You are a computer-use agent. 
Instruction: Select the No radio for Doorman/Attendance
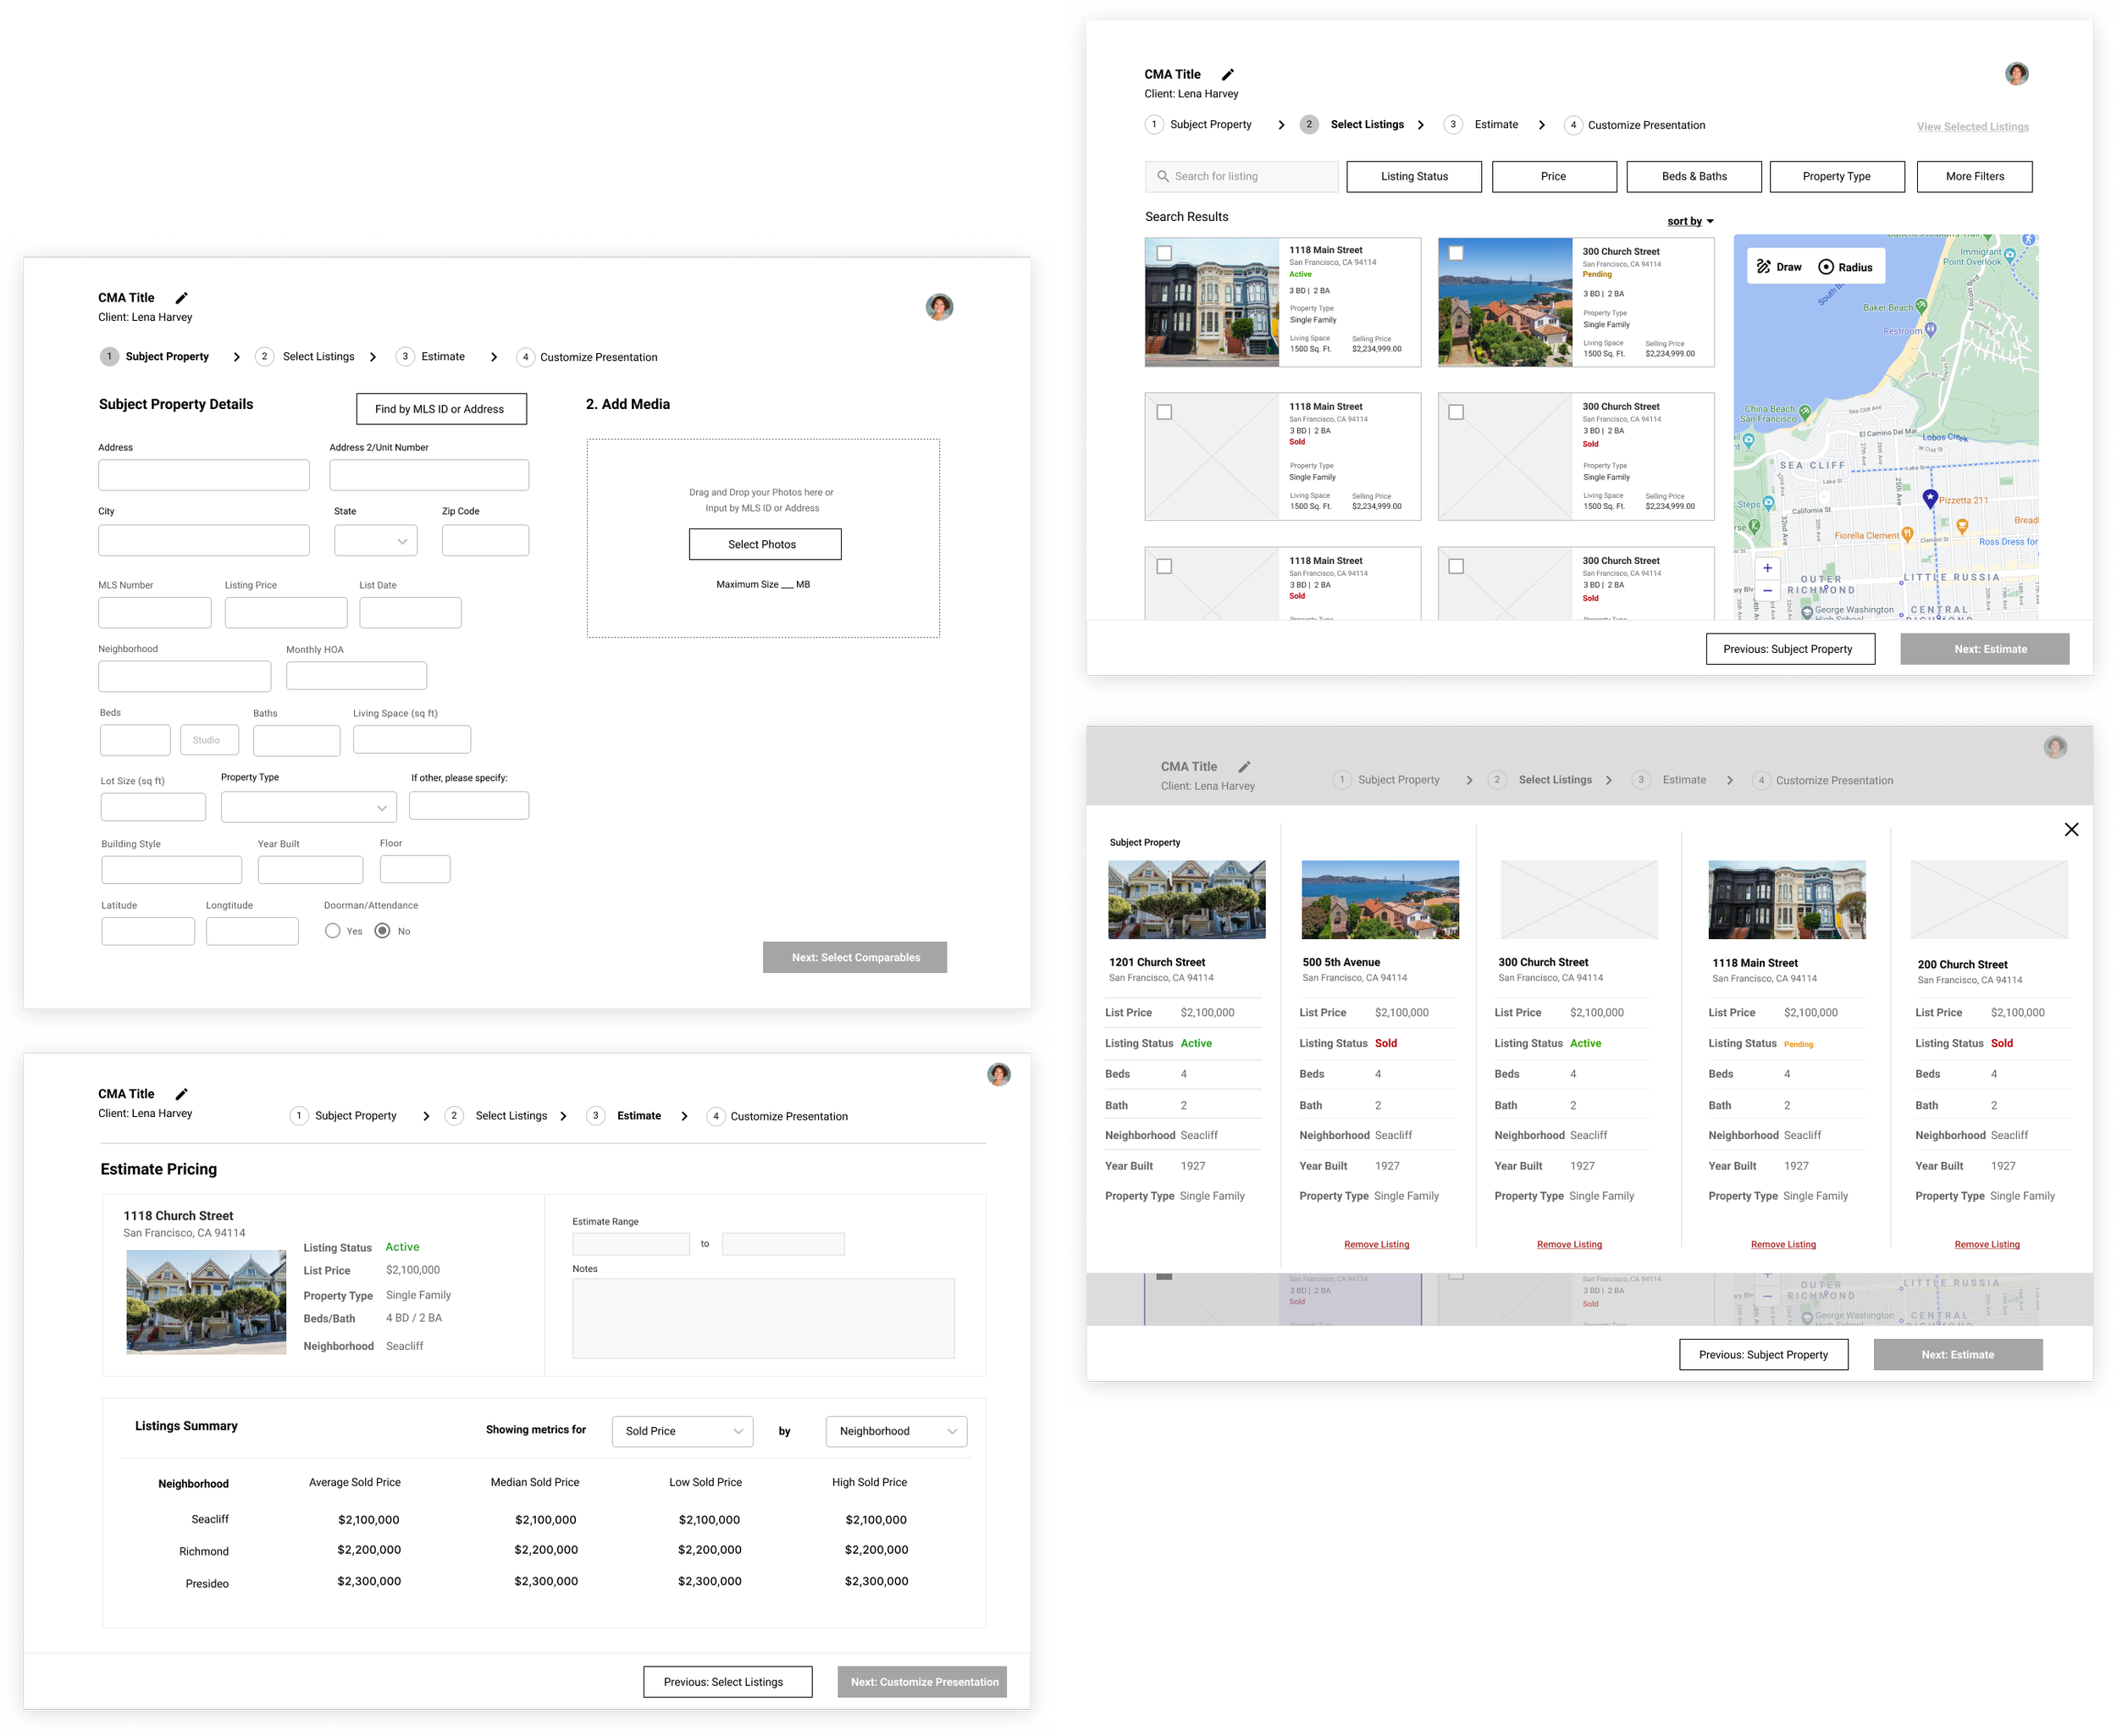pyautogui.click(x=382, y=931)
